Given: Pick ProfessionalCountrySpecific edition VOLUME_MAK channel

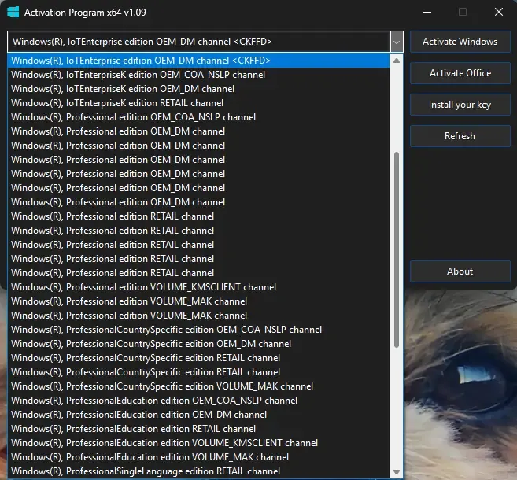Looking at the screenshot, I should click(x=198, y=386).
